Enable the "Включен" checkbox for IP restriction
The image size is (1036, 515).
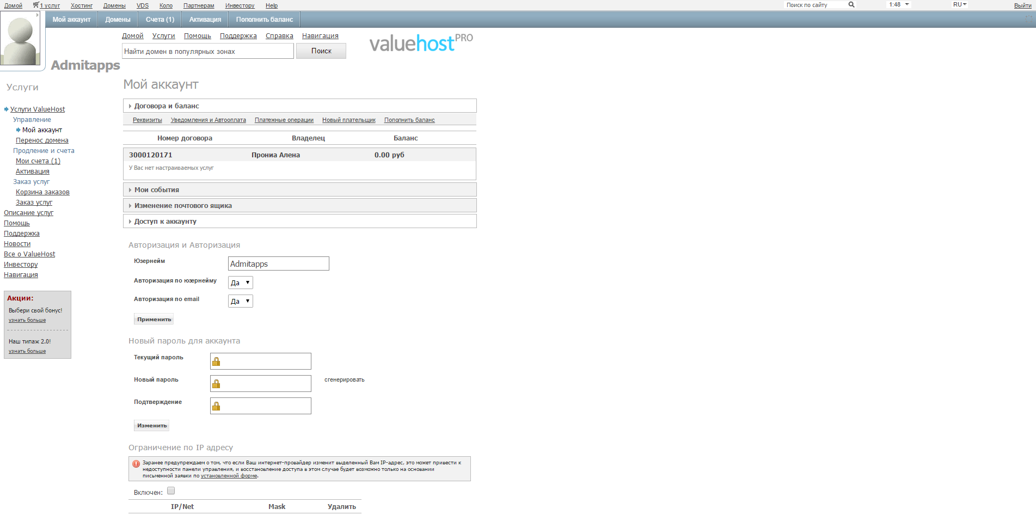(170, 491)
